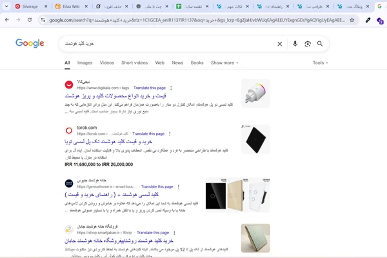Open more options for the smartjaban.ir result
The width and height of the screenshot is (387, 258).
point(174,233)
